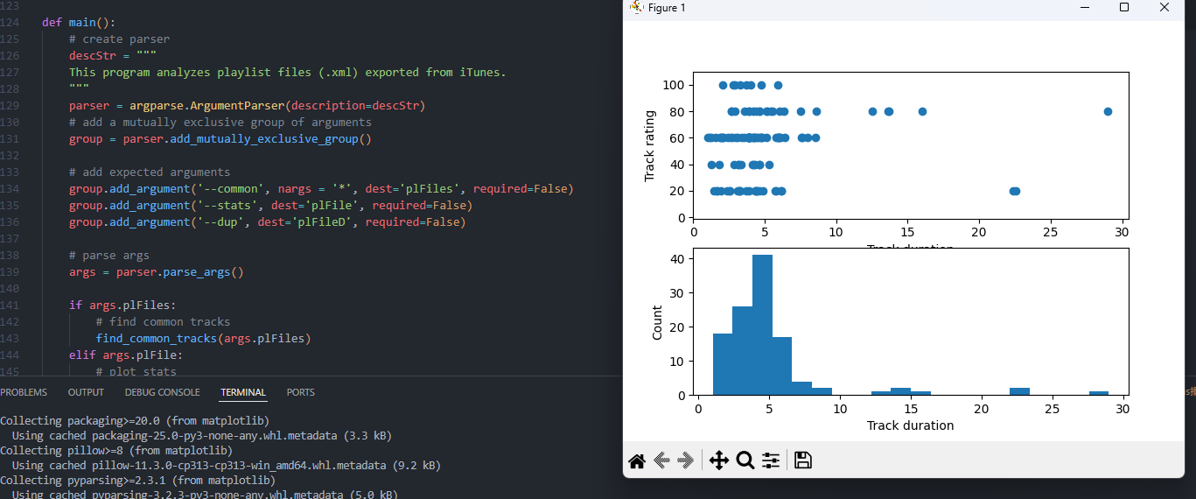Click the Forward arrow in the figure toolbar
Image resolution: width=1196 pixels, height=499 pixels.
coord(685,460)
